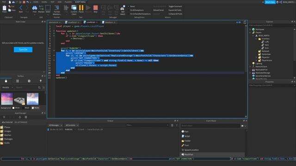Screen dimensions: 296x166
Task: Open the All Contexts dropdown in Output
Action: point(72,125)
